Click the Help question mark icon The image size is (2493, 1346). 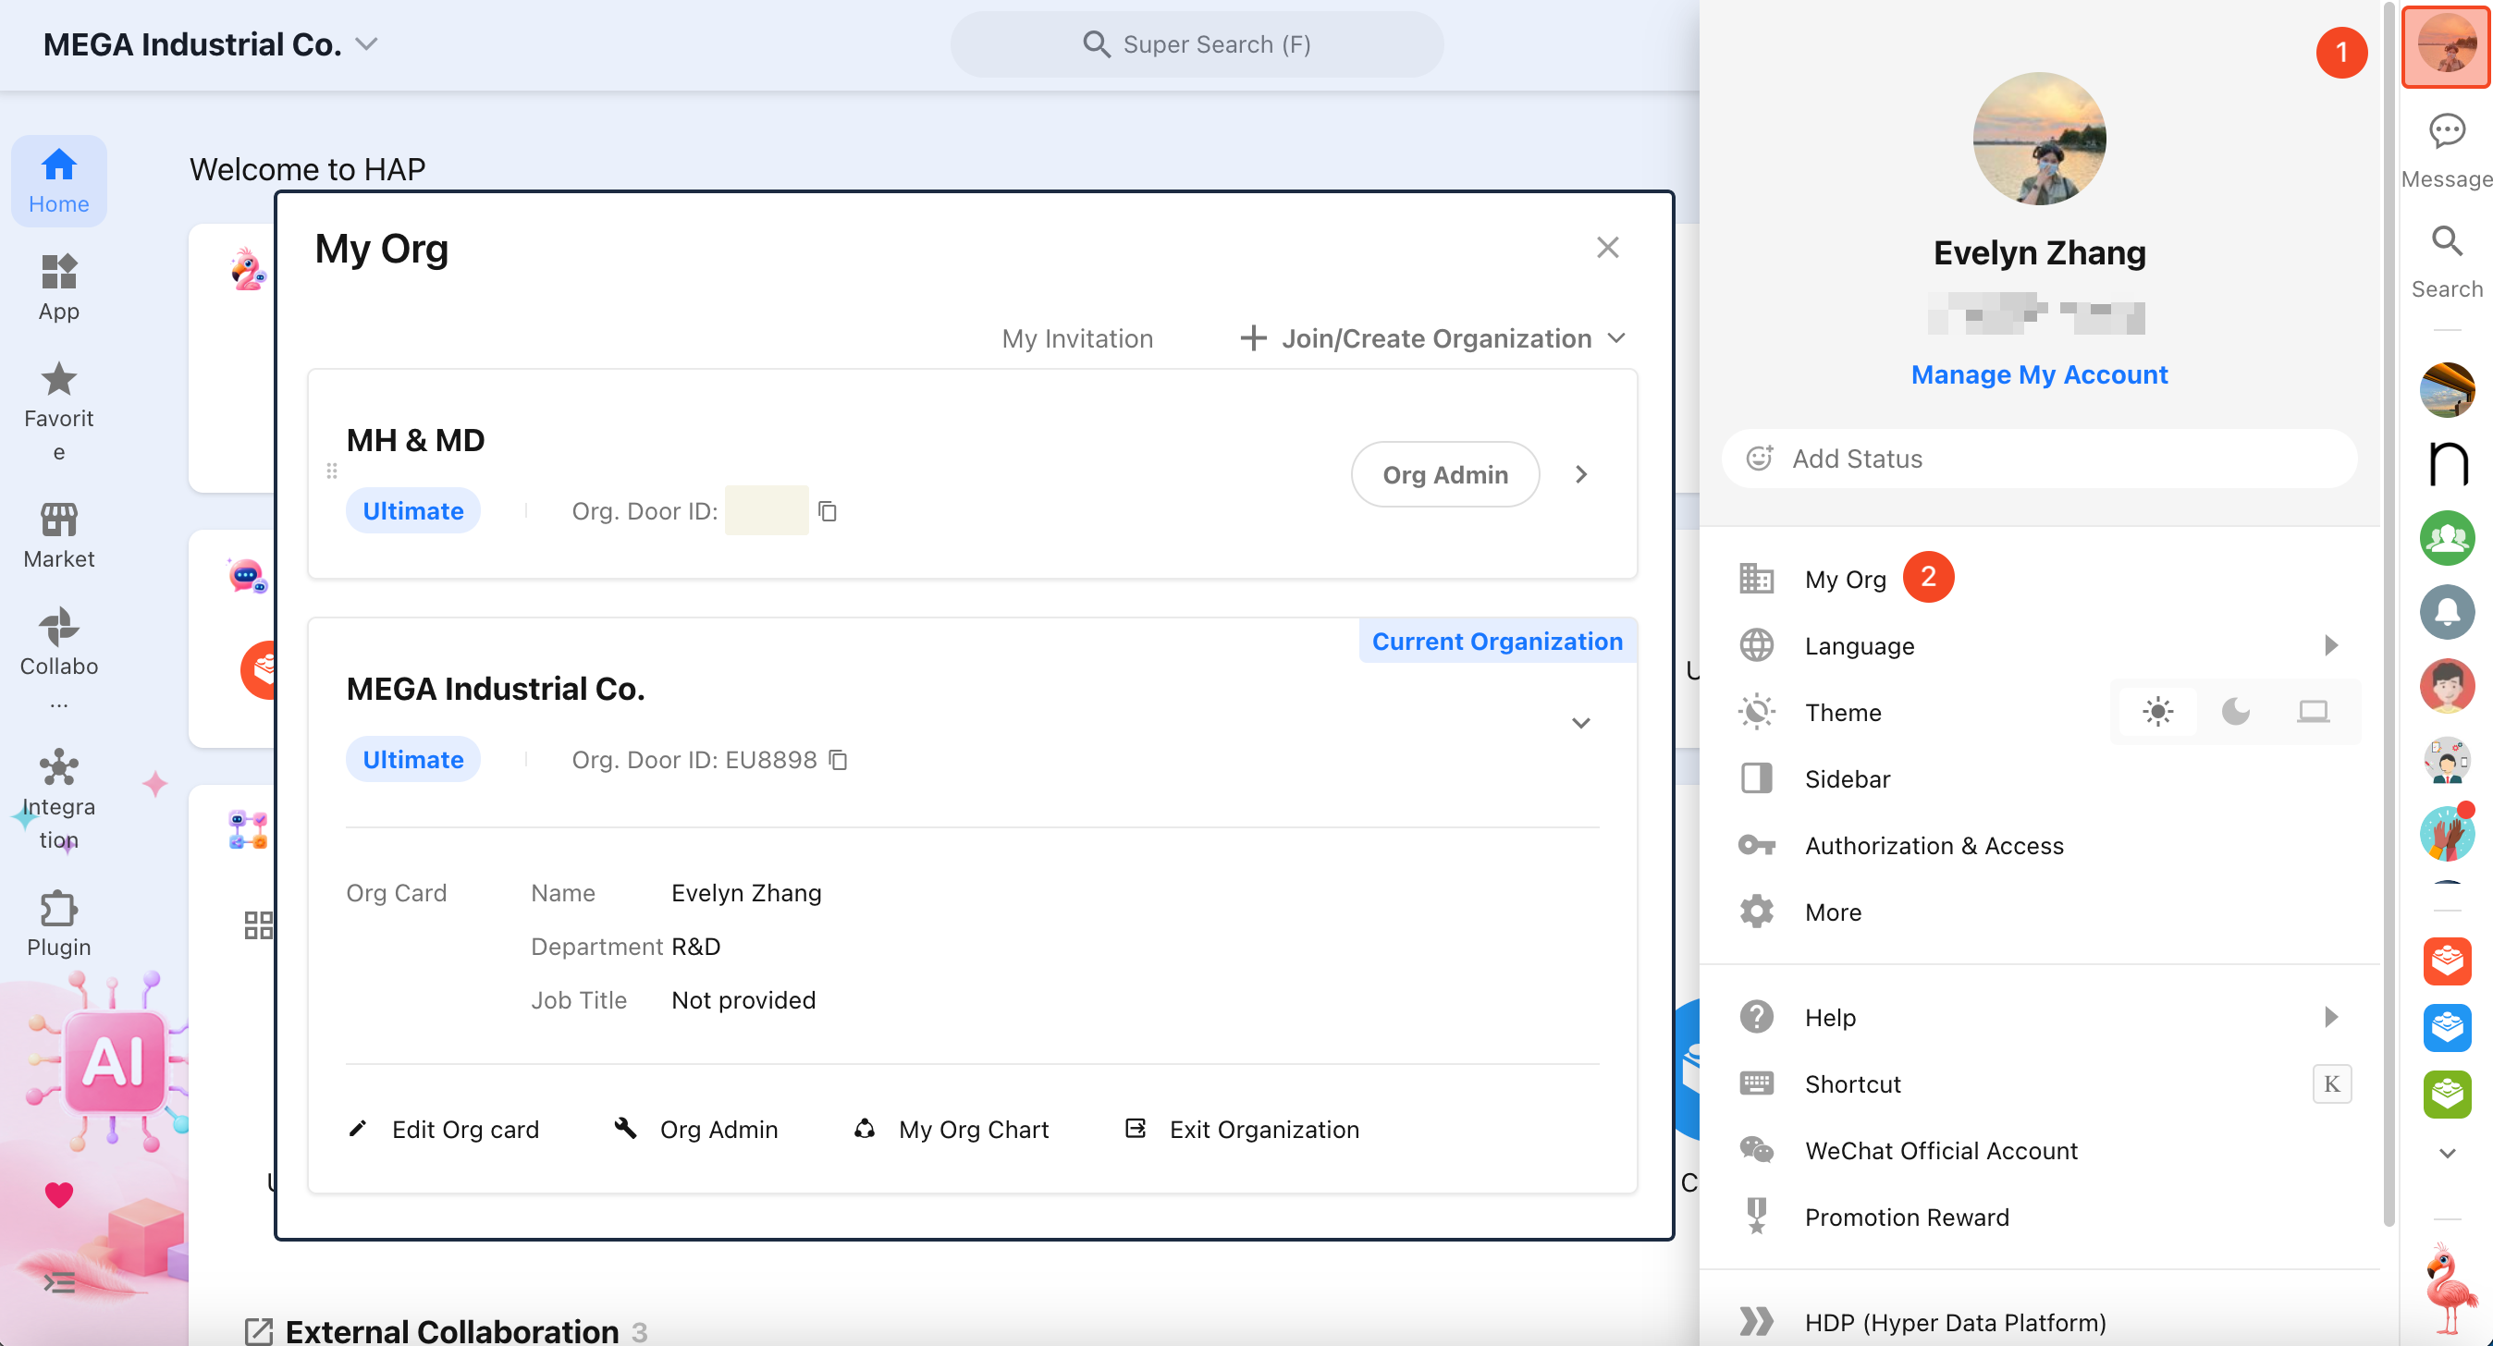pos(1756,1017)
